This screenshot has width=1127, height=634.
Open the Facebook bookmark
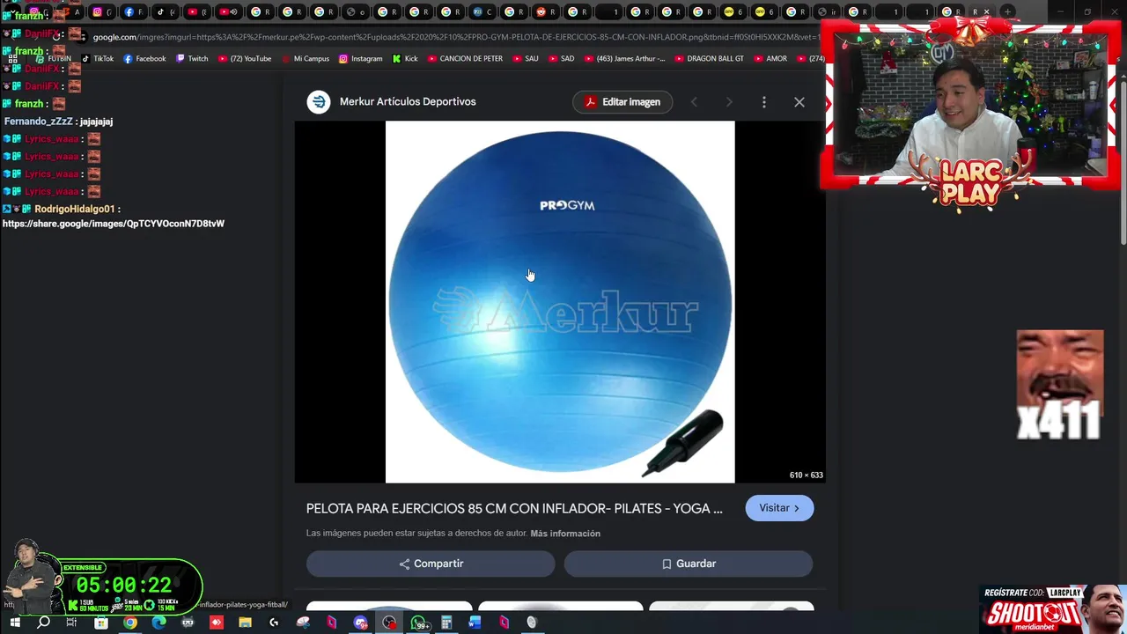[144, 59]
